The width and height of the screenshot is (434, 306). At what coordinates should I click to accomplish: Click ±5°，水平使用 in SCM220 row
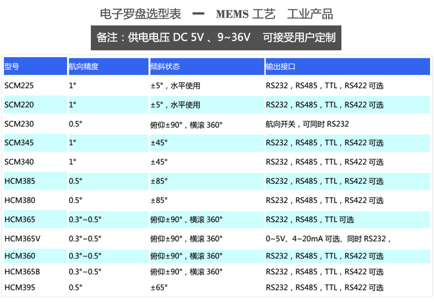(175, 105)
